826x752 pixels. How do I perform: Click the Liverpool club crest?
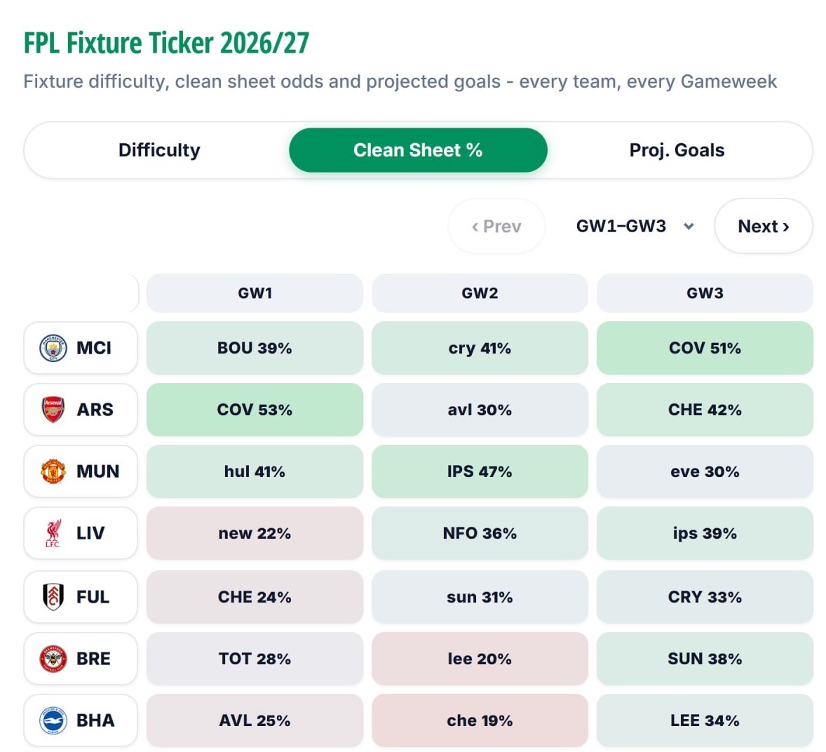(x=53, y=532)
